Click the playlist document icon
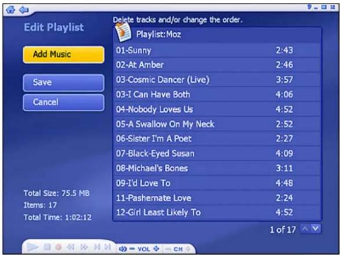 (123, 32)
